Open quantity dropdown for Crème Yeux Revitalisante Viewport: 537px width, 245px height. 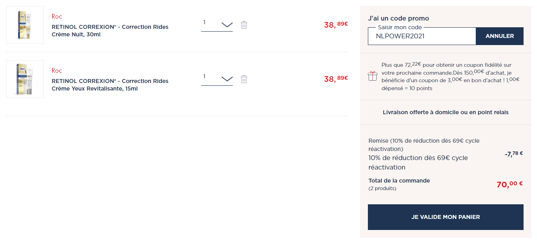point(217,78)
